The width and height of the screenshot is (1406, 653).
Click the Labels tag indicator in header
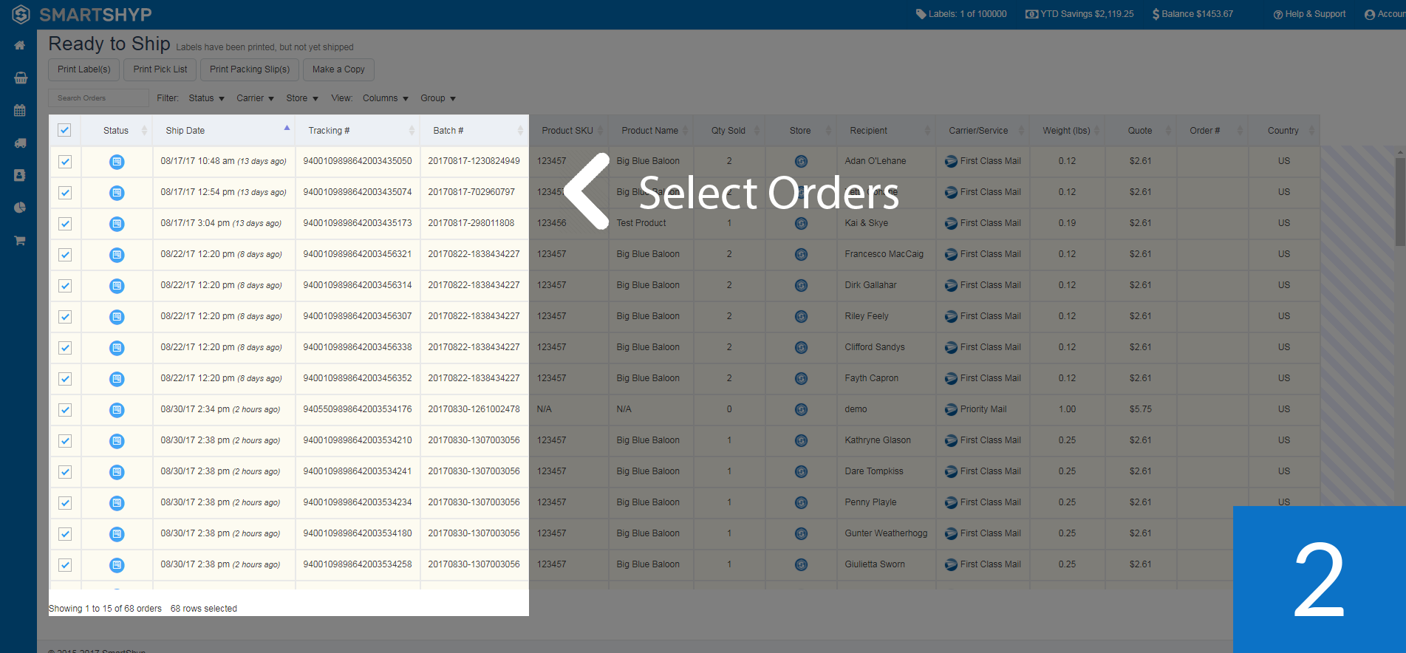pos(961,14)
